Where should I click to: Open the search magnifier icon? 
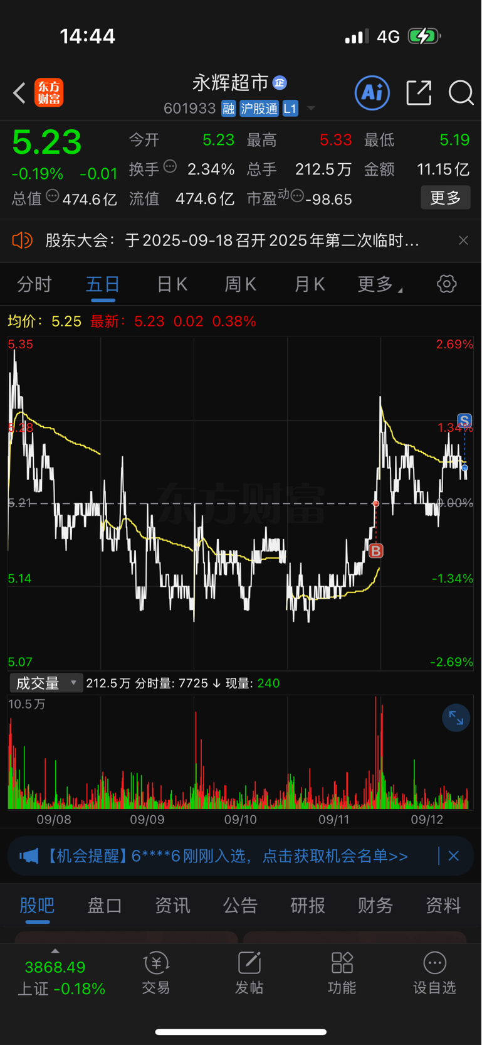(x=461, y=93)
